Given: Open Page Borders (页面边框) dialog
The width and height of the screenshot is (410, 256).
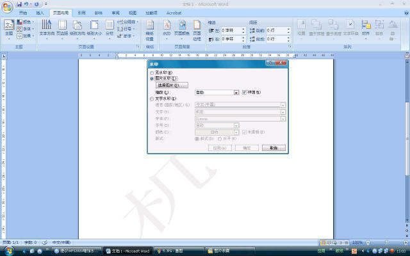Looking at the screenshot, I should [197, 30].
